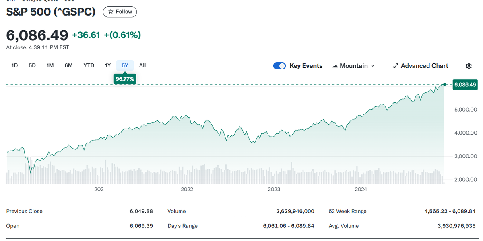Image resolution: width=483 pixels, height=241 pixels.
Task: Select the All time range
Action: tap(142, 65)
